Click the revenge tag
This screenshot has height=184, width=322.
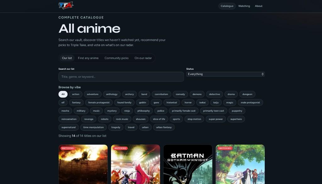pos(89,119)
